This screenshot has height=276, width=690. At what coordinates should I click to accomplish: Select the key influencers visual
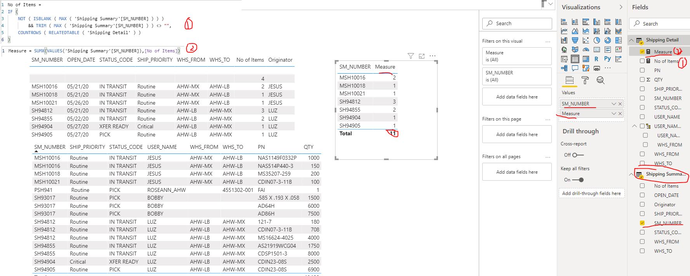point(619,59)
